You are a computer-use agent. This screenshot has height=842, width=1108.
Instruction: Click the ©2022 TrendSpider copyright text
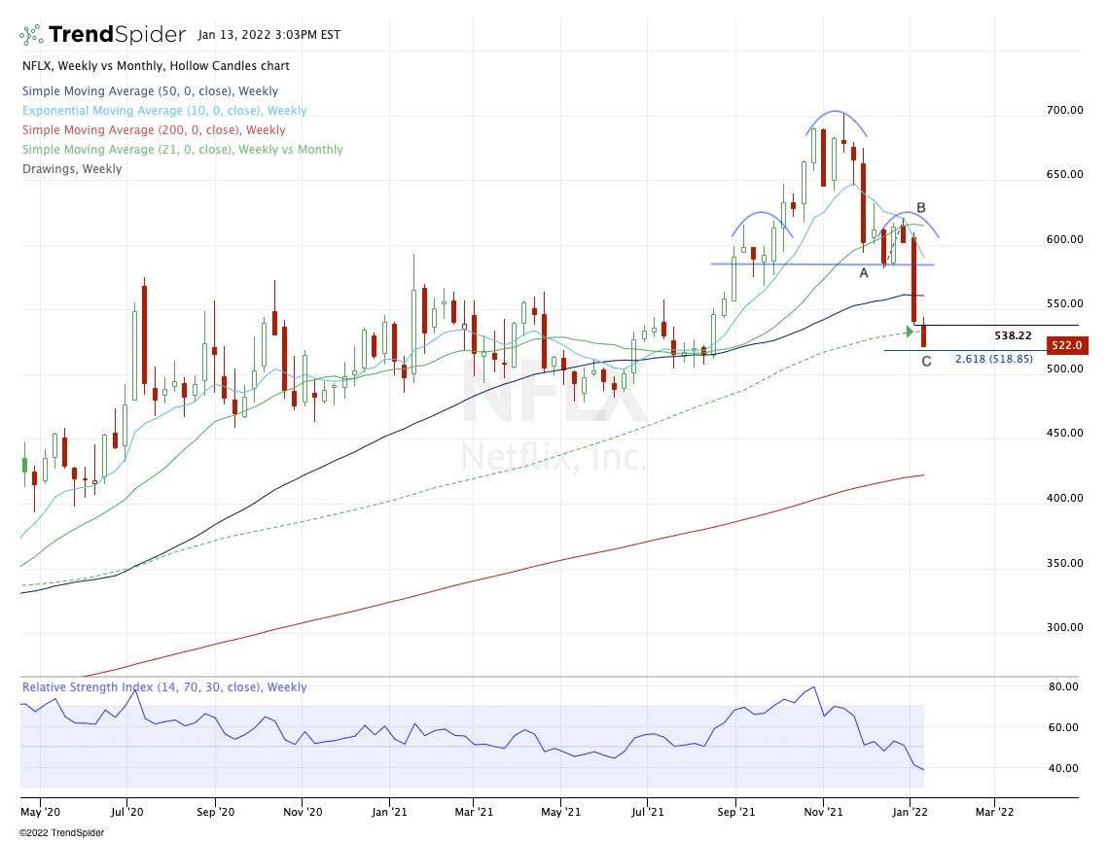click(61, 833)
